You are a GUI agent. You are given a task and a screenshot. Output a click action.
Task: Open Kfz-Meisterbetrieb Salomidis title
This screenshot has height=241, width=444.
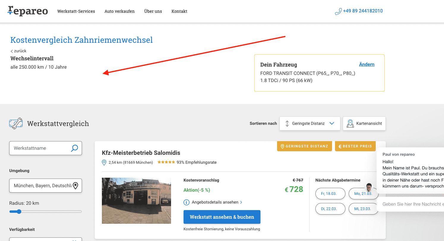pos(141,153)
